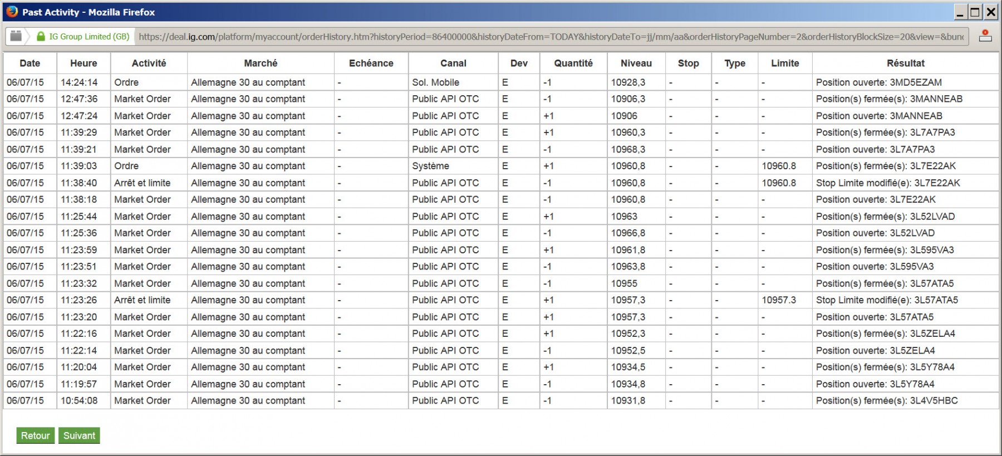
Task: Click the red notification icon in address bar
Action: pyautogui.click(x=985, y=36)
